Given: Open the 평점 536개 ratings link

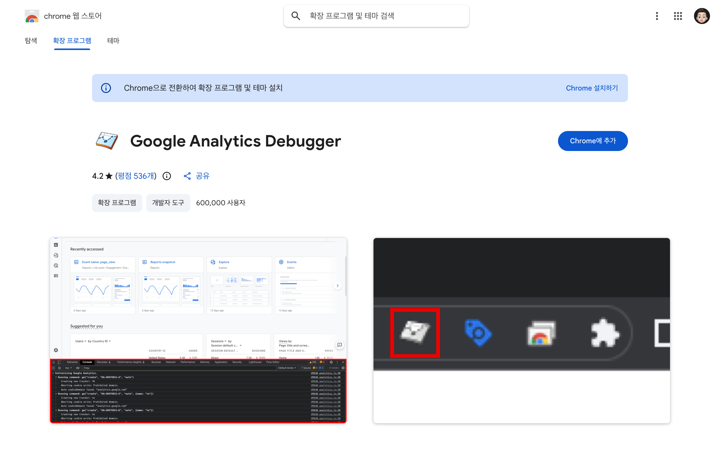Looking at the screenshot, I should coord(136,176).
